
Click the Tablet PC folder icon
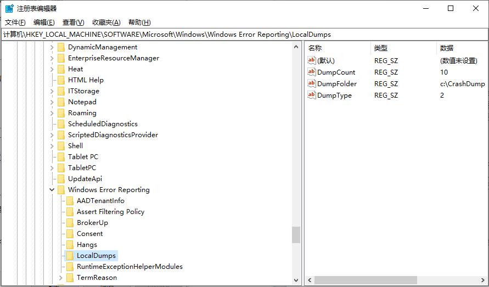point(61,156)
